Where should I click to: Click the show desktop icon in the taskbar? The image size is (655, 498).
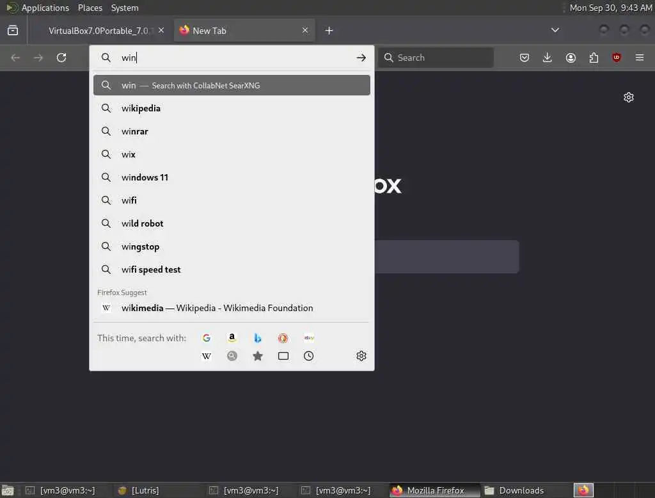click(x=8, y=490)
